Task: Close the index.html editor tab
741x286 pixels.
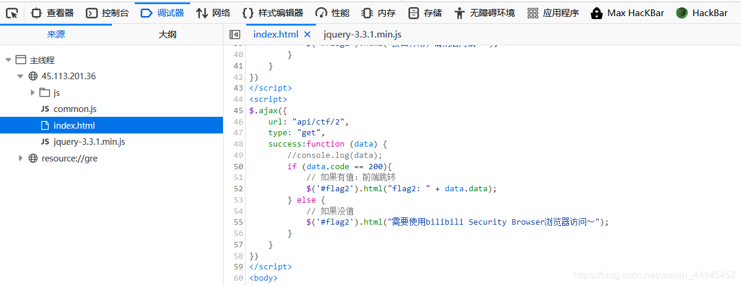Action: pyautogui.click(x=308, y=35)
